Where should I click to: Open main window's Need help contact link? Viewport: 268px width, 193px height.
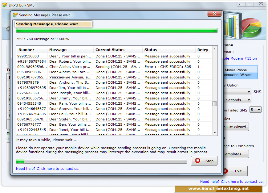[x=232, y=182]
